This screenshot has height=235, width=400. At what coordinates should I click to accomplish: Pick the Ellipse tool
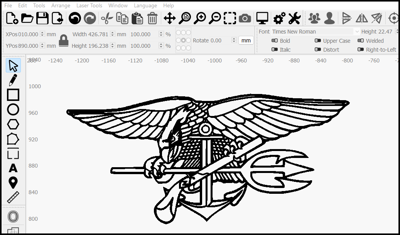13,109
